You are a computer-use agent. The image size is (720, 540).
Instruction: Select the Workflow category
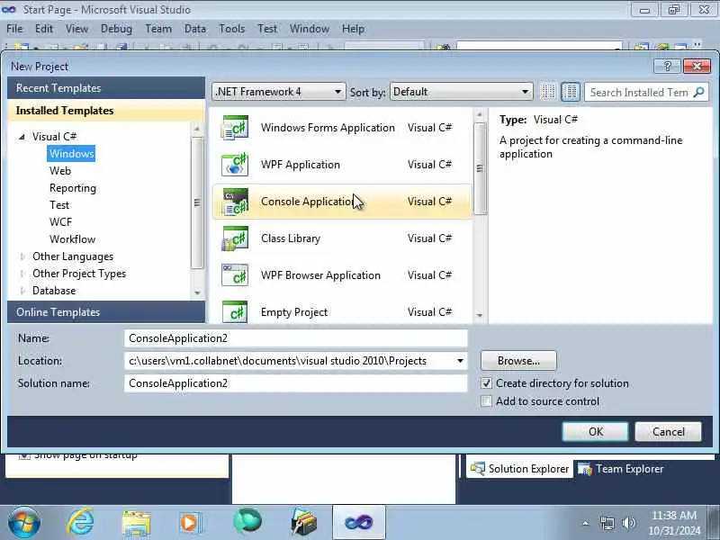(73, 239)
